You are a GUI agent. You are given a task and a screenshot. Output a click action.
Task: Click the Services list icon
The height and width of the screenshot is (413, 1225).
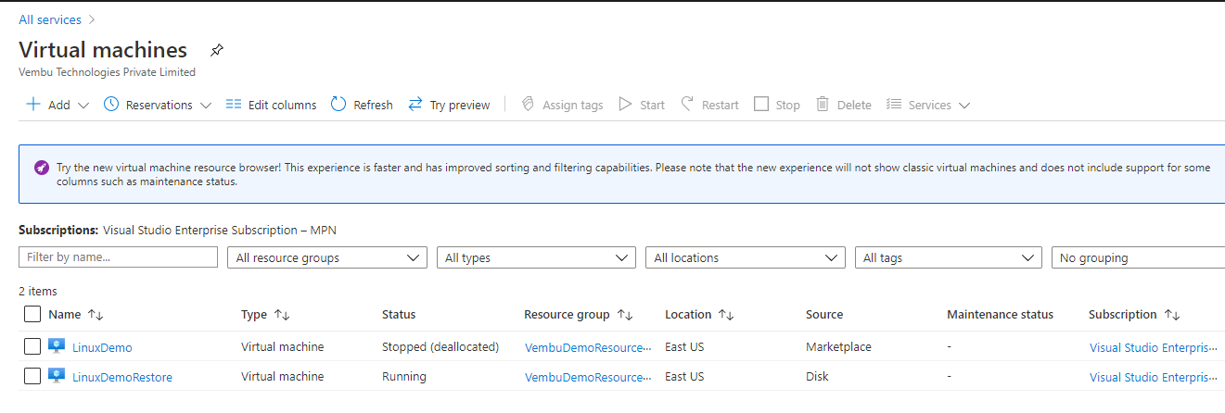click(894, 105)
